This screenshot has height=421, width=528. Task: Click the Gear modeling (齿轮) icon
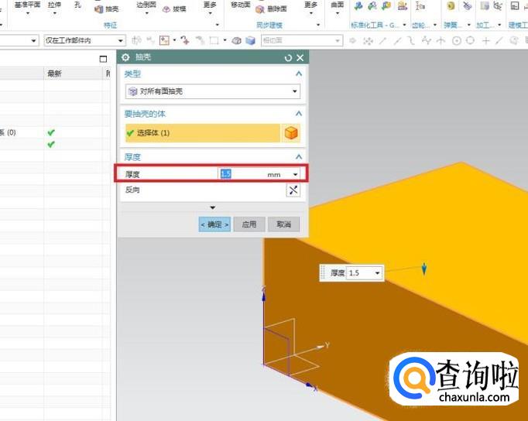420,5
